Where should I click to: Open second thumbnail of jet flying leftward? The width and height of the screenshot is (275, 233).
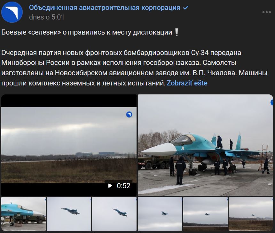tap(69, 214)
